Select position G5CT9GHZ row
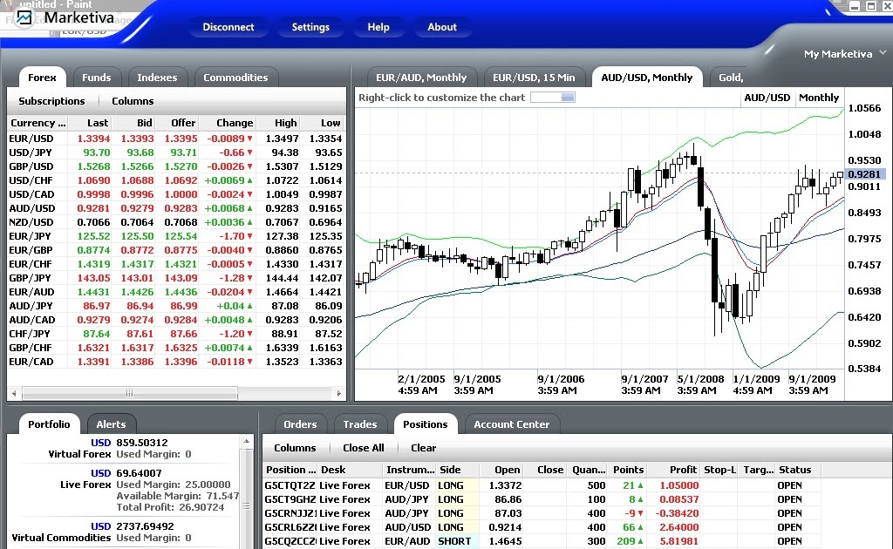Image resolution: width=893 pixels, height=549 pixels. tap(542, 499)
